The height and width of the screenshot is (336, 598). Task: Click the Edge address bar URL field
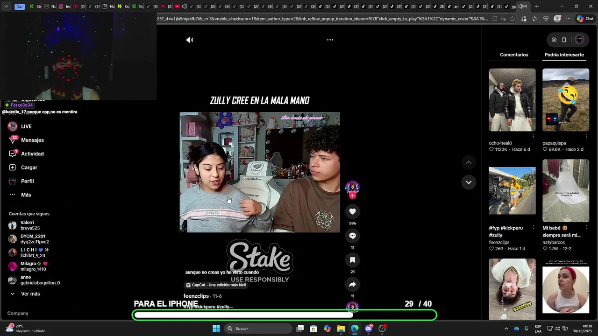323,19
